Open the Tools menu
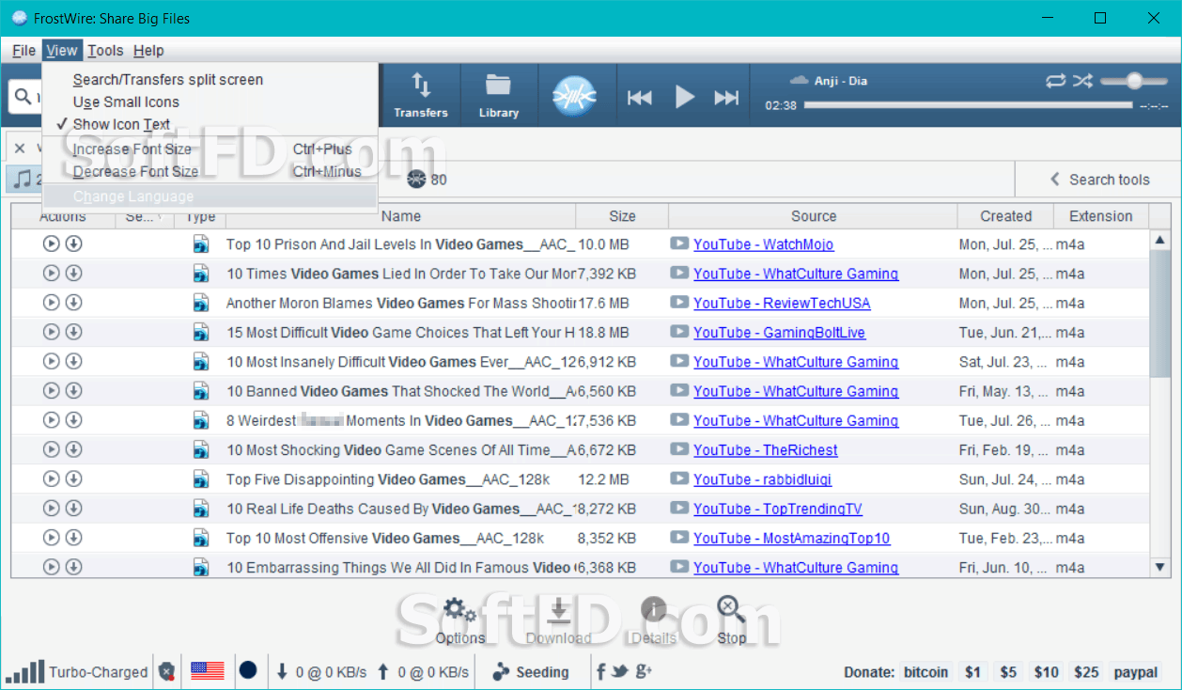 pyautogui.click(x=105, y=51)
